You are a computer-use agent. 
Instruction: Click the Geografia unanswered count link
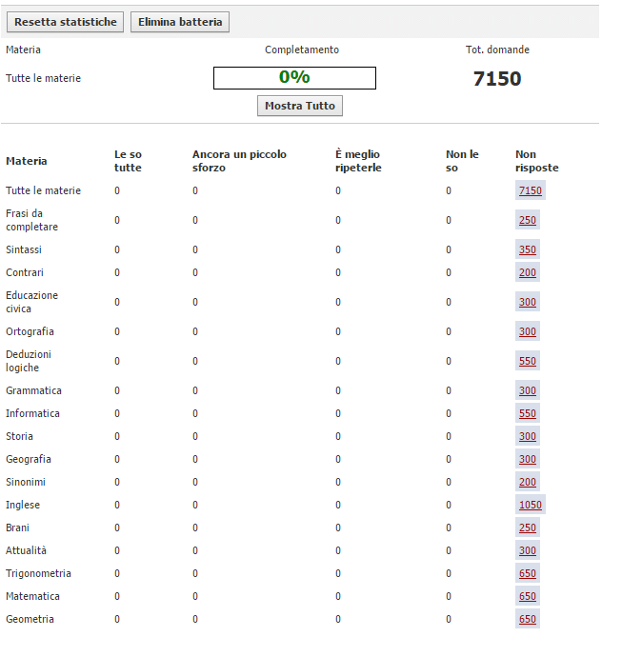coord(528,459)
